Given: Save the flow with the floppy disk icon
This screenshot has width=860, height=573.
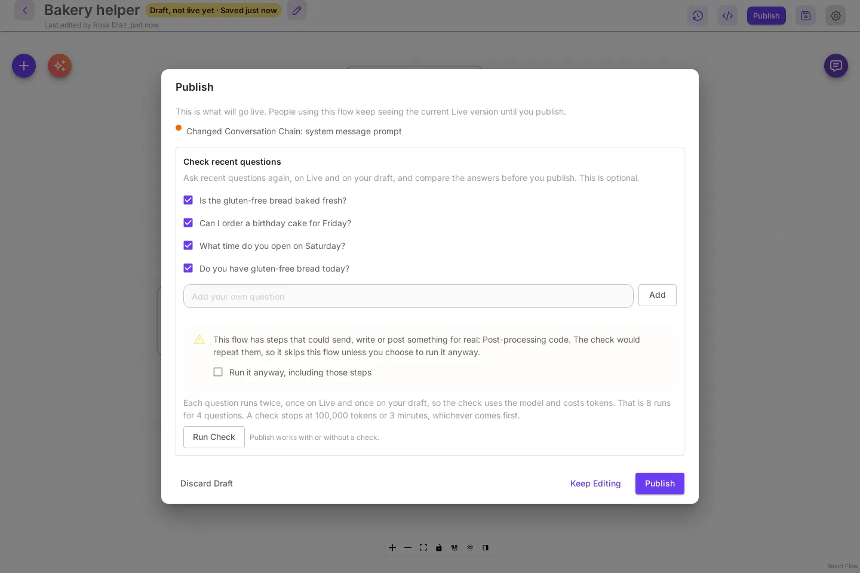Looking at the screenshot, I should tap(806, 16).
